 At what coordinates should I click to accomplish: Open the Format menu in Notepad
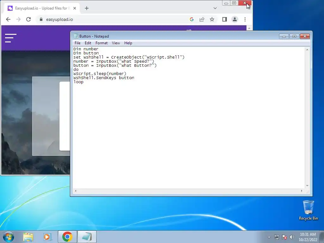click(102, 43)
